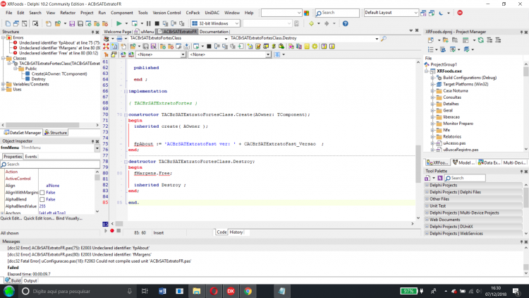Viewport: 529px width, 298px height.
Task: Expand the Uses node in Structure
Action: pyautogui.click(x=3, y=90)
